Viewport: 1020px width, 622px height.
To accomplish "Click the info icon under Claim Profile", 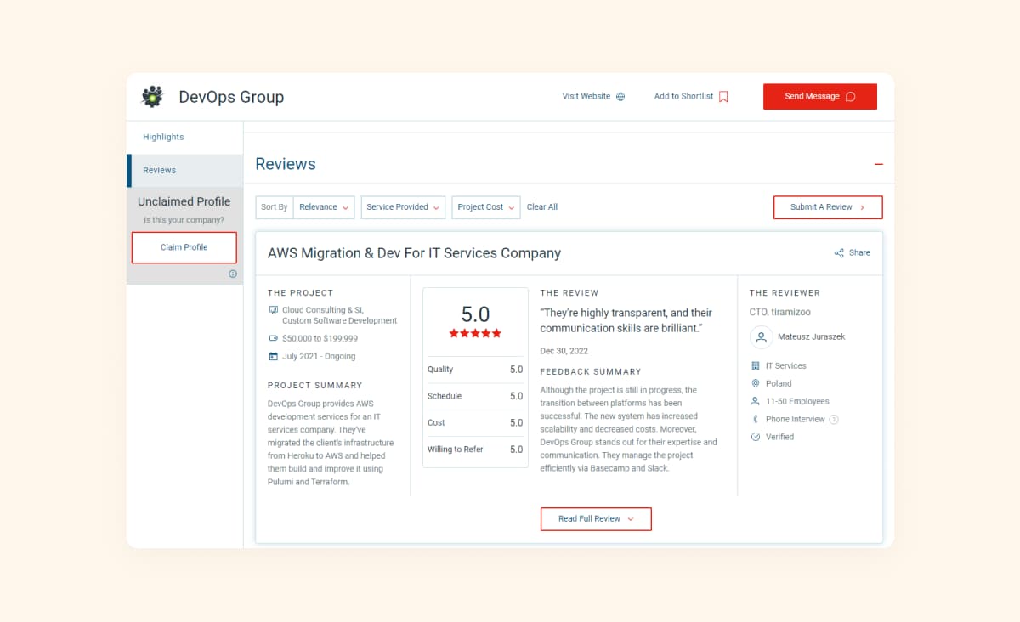I will click(x=233, y=274).
